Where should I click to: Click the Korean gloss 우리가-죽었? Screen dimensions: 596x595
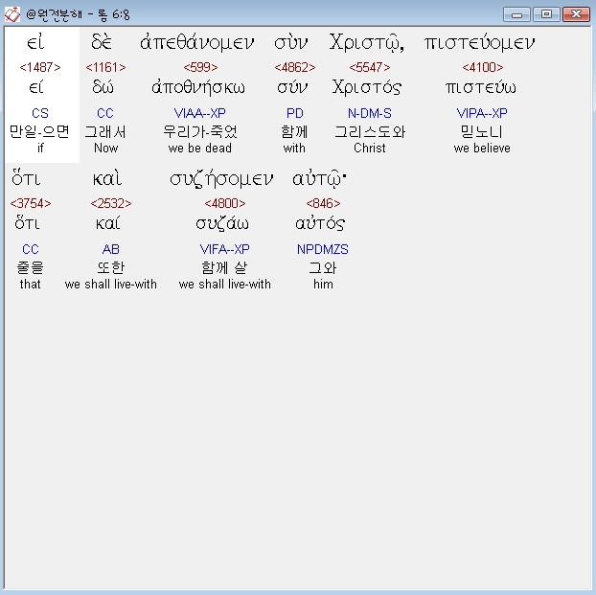tap(200, 131)
